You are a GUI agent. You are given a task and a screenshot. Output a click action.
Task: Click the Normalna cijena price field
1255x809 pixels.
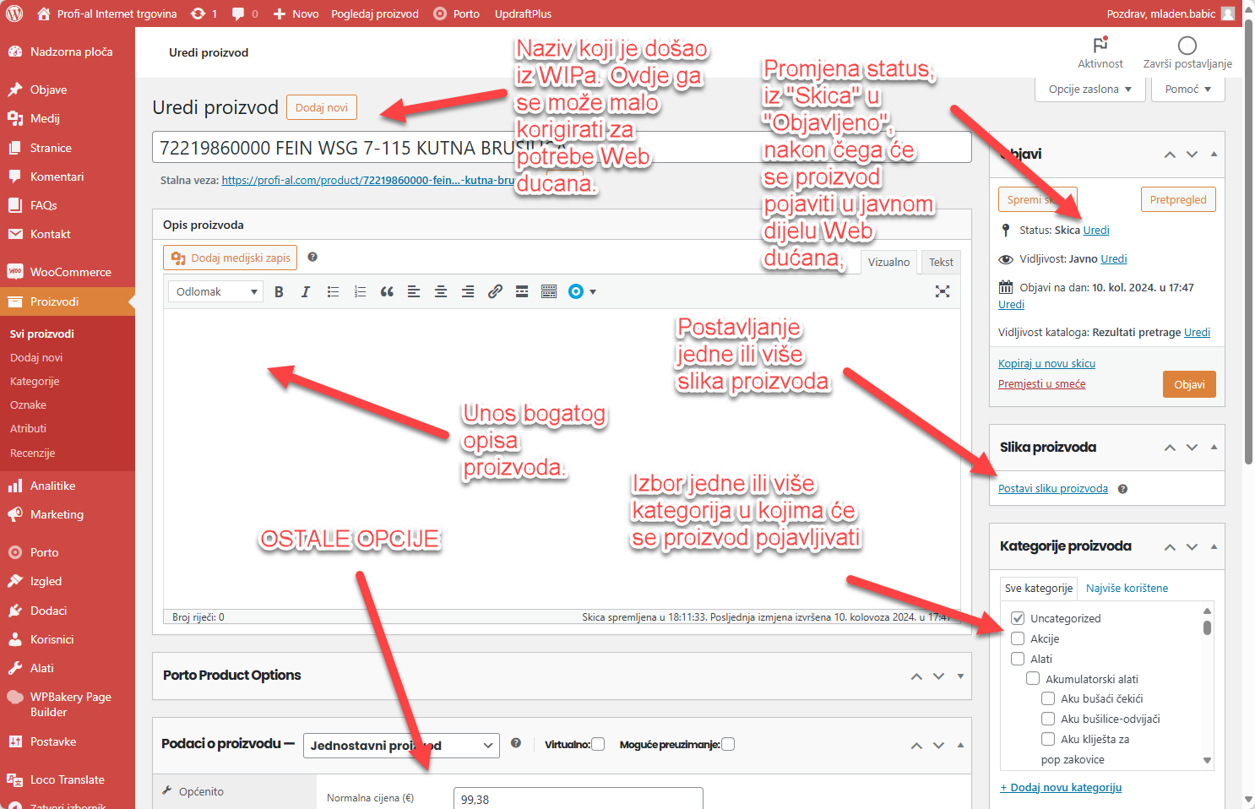pyautogui.click(x=578, y=799)
